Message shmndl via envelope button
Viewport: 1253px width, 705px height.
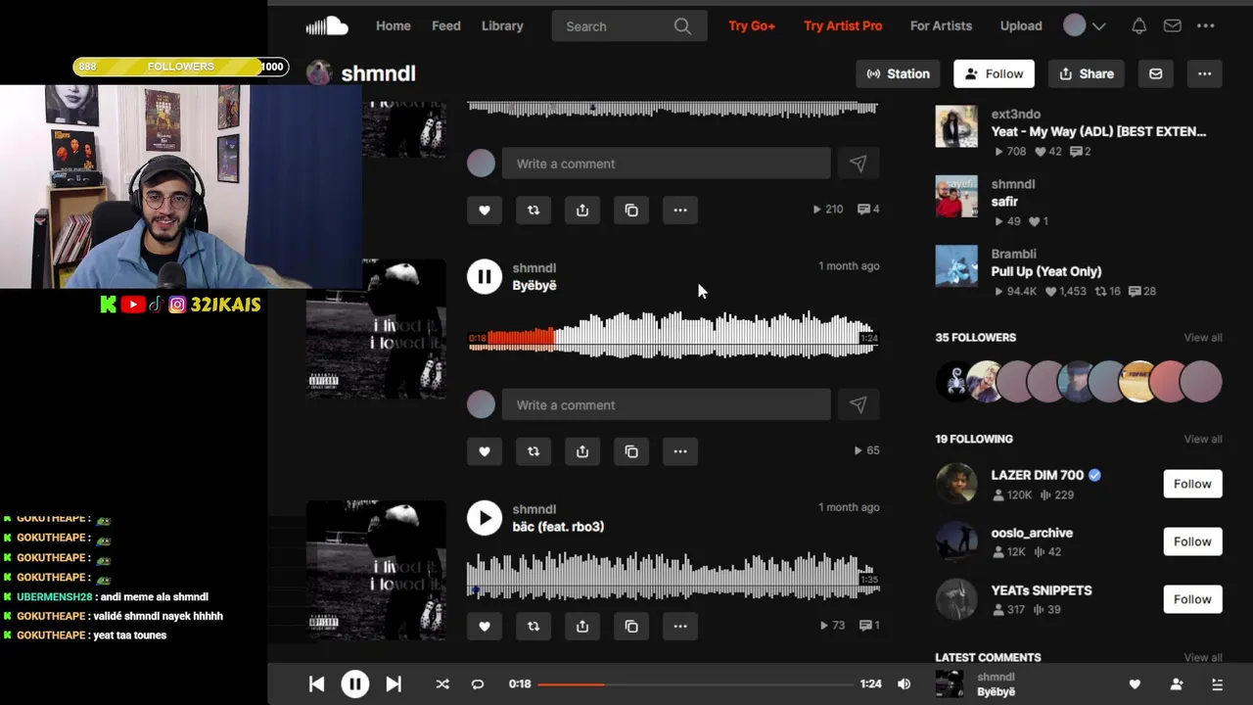coord(1156,73)
